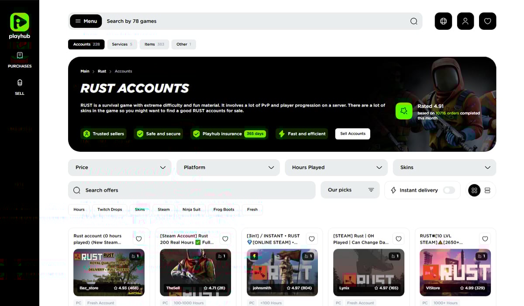Open the language/globe icon in header
The height and width of the screenshot is (306, 524).
click(443, 21)
